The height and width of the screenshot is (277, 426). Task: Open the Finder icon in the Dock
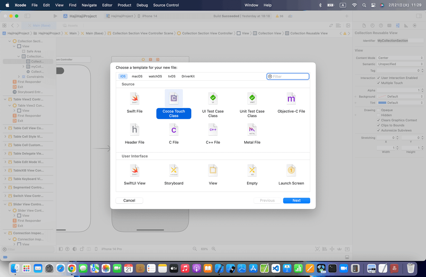tap(15, 268)
